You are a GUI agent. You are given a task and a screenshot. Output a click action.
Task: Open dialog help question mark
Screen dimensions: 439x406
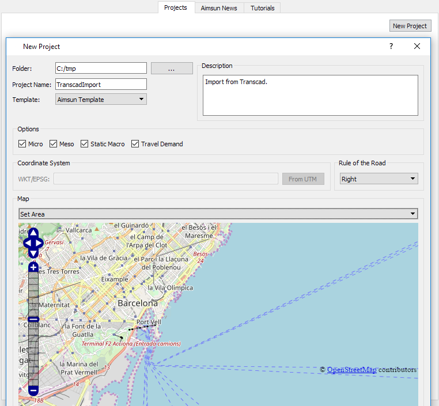click(x=392, y=46)
